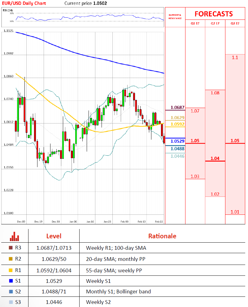Select the S2 steel blue color swatch
Screen dimensions: 248x307
coord(11,292)
